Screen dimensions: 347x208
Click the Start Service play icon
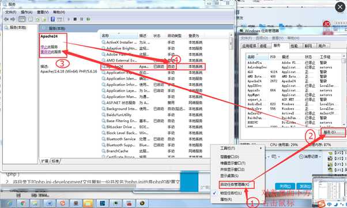point(69,19)
